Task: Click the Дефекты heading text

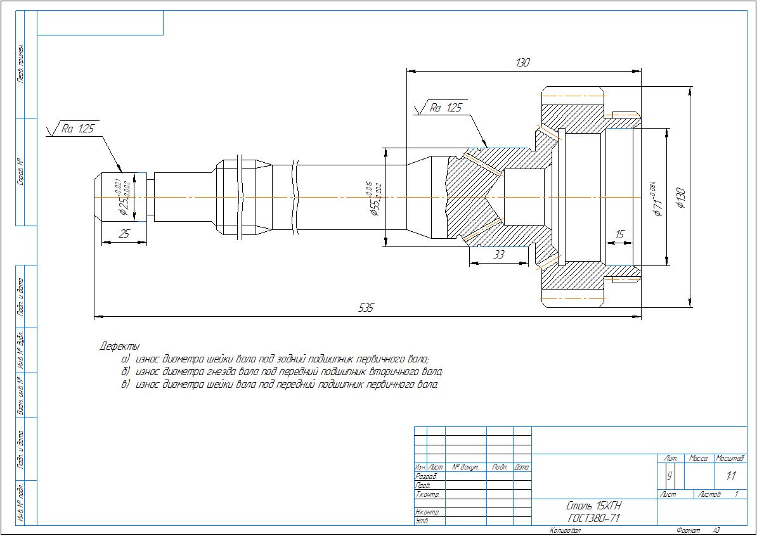Action: (119, 347)
